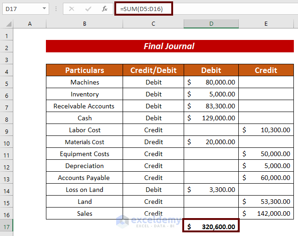The width and height of the screenshot is (298, 236).
Task: Click the $142,000.00 credit value
Action: [x=266, y=214]
